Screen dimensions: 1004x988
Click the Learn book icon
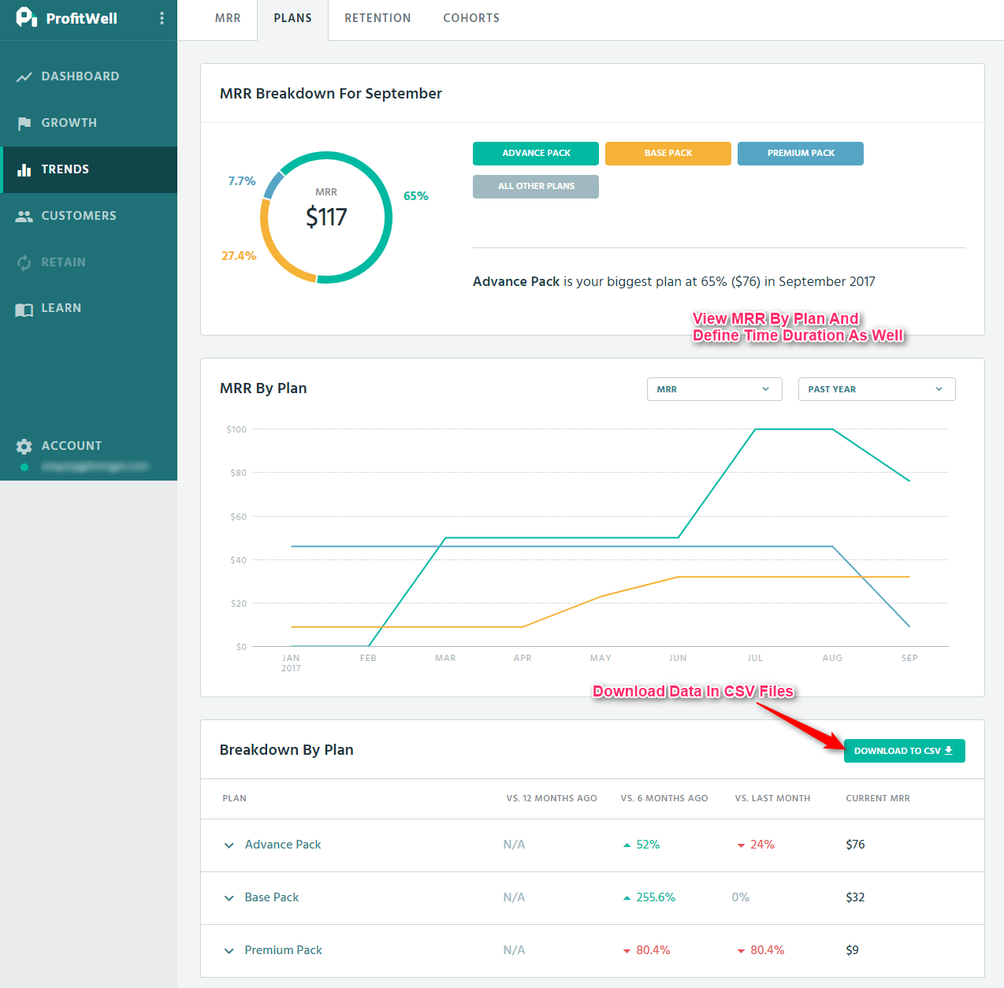(x=24, y=309)
